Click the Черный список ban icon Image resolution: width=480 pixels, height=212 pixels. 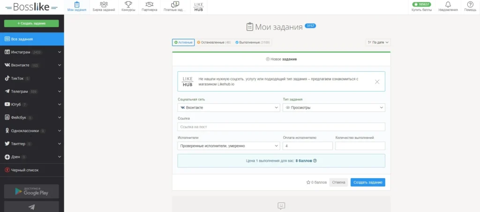tap(7, 170)
